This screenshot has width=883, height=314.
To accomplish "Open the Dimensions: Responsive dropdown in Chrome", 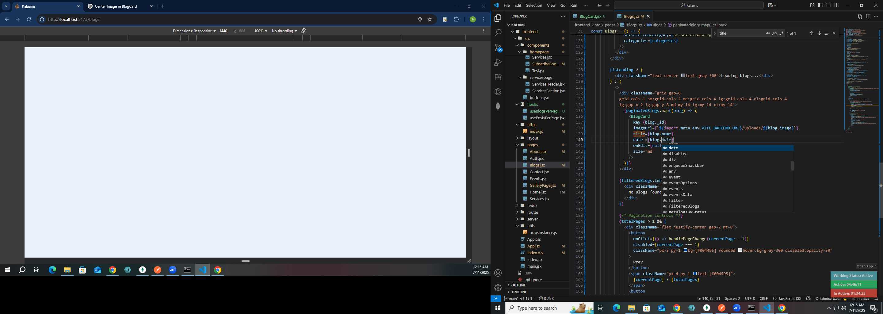I will tap(194, 31).
